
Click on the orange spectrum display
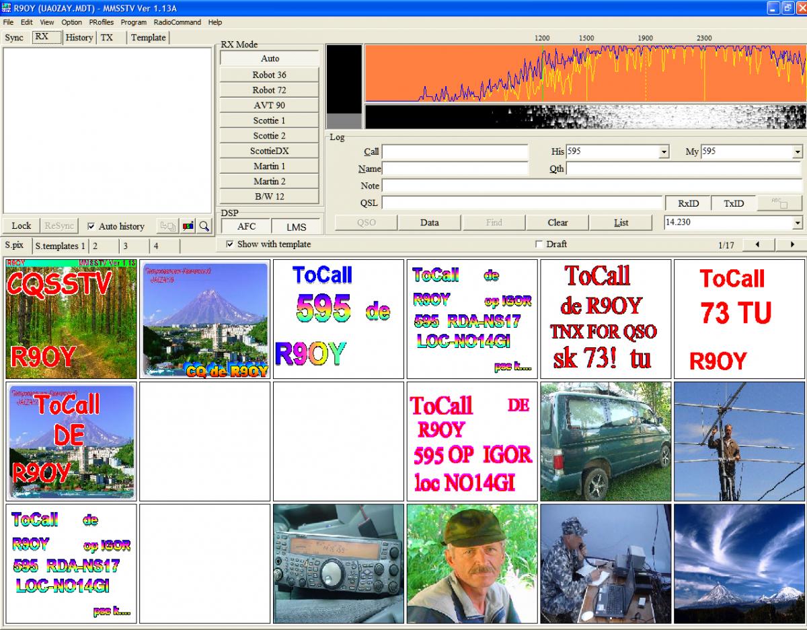pyautogui.click(x=585, y=74)
